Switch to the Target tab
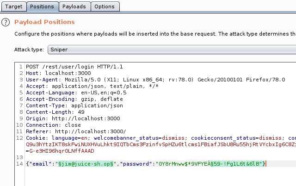The width and height of the screenshot is (296, 186). (x=13, y=6)
